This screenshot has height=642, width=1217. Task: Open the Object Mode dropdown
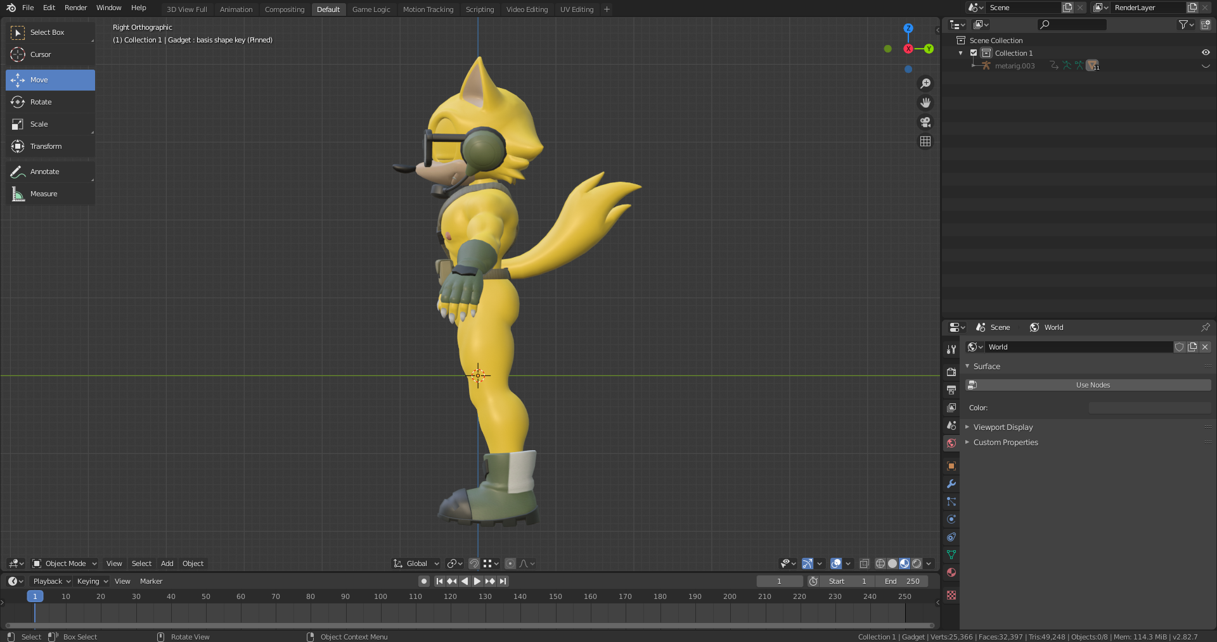click(x=65, y=563)
